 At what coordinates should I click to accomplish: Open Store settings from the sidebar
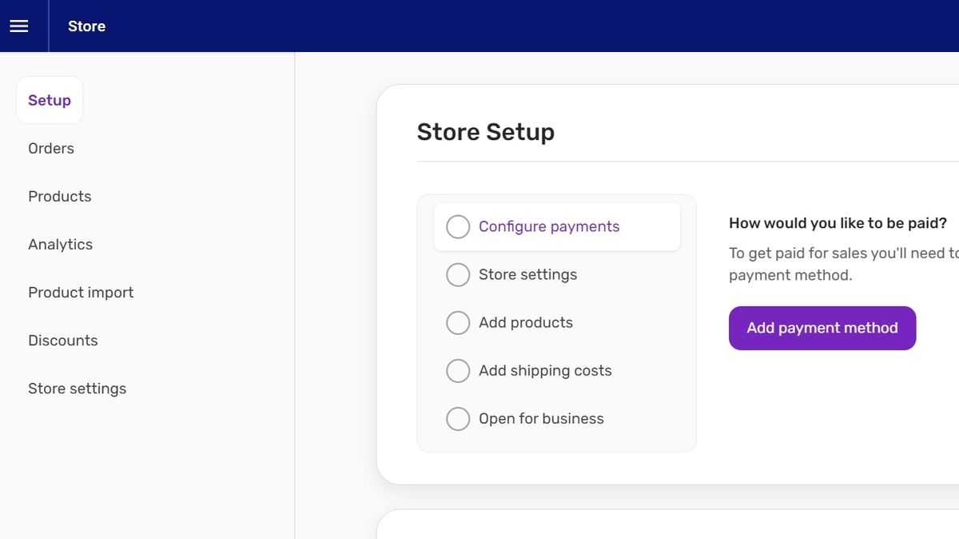coord(77,388)
